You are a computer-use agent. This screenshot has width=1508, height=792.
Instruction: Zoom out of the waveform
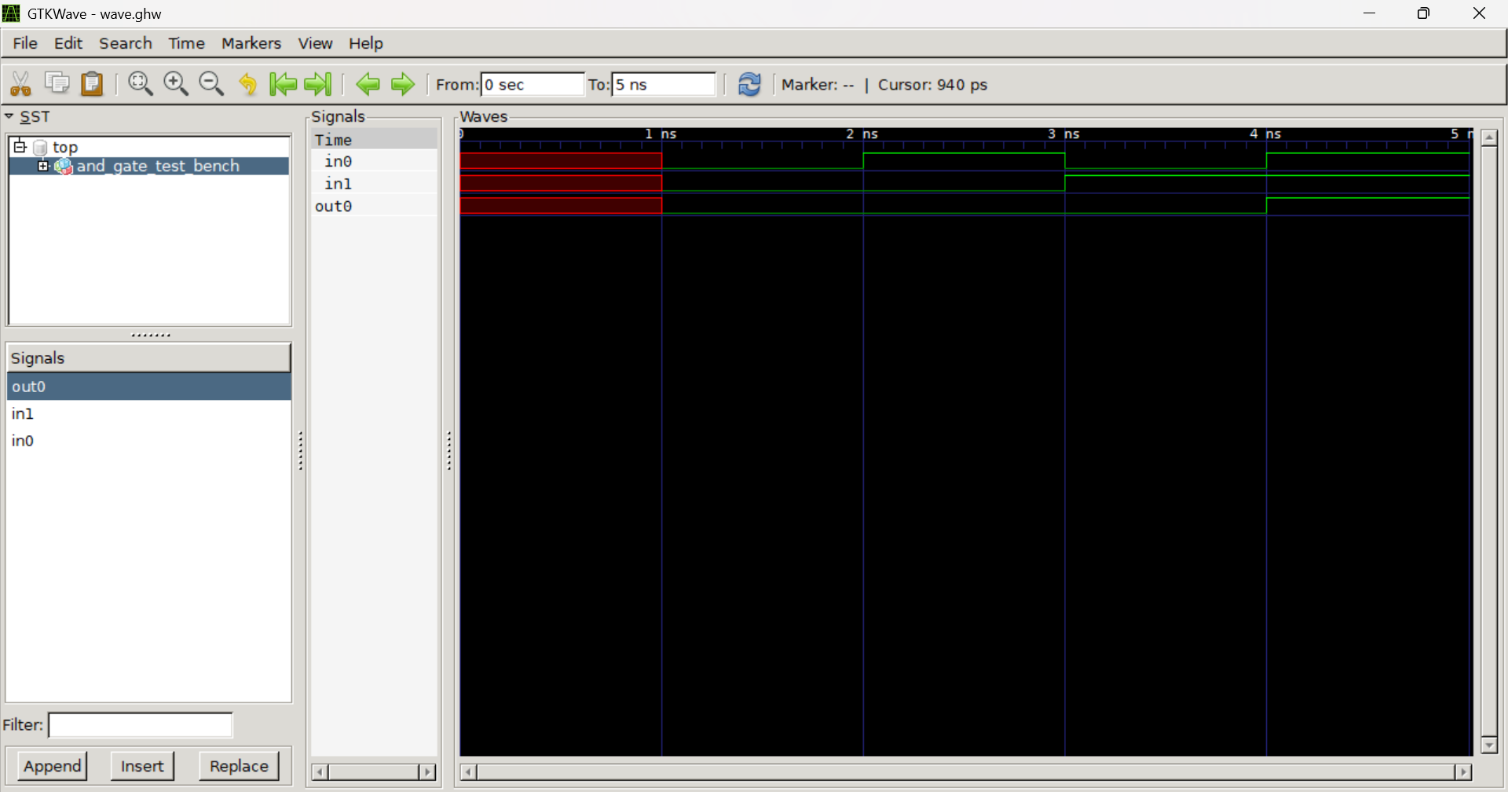point(210,82)
